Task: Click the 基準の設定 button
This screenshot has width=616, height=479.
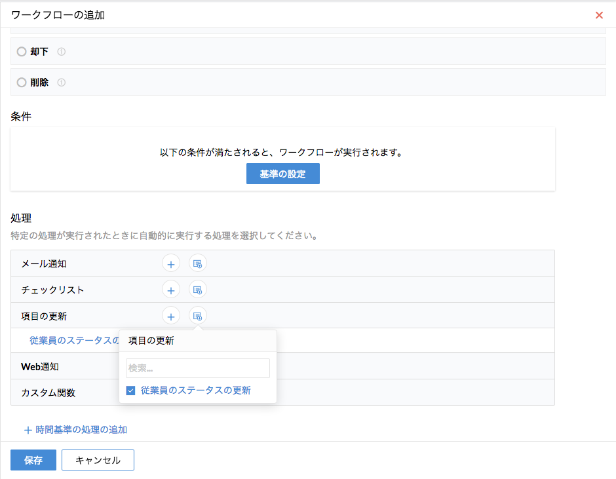Action: tap(282, 174)
